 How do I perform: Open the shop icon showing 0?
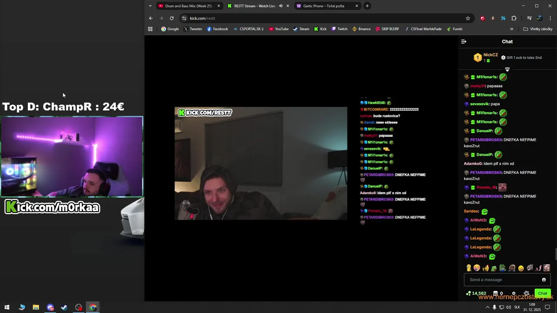[x=498, y=293]
